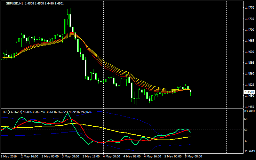The height and width of the screenshot is (160, 256).
Task: Click the 5 May 00:00 time label
Action: (x=173, y=156)
